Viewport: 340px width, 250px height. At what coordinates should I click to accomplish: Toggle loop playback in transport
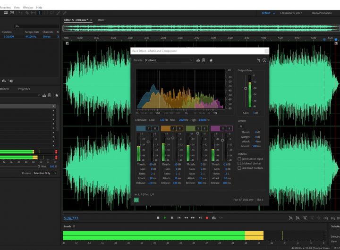(x=214, y=217)
